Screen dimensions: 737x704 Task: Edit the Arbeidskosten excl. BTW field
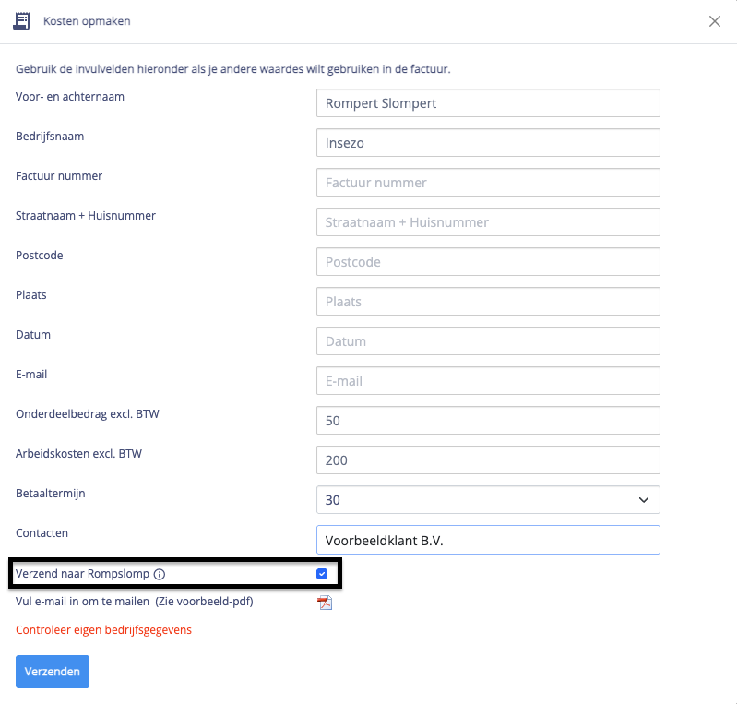pos(488,459)
